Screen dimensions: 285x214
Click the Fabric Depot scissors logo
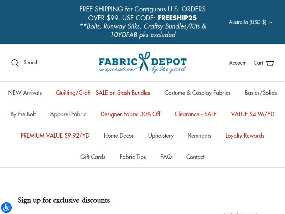(142, 63)
